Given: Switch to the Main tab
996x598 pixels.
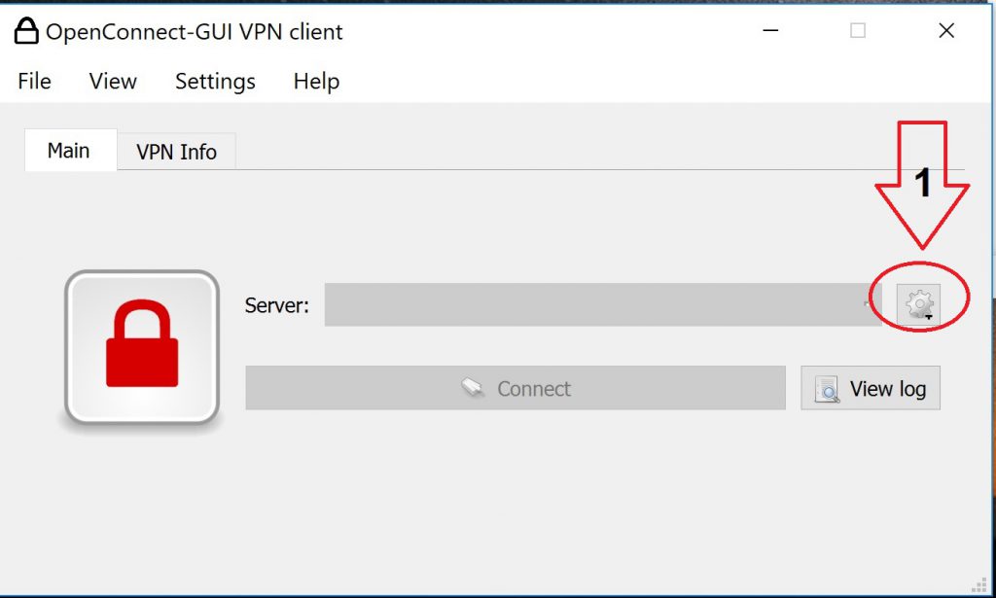Looking at the screenshot, I should [69, 151].
